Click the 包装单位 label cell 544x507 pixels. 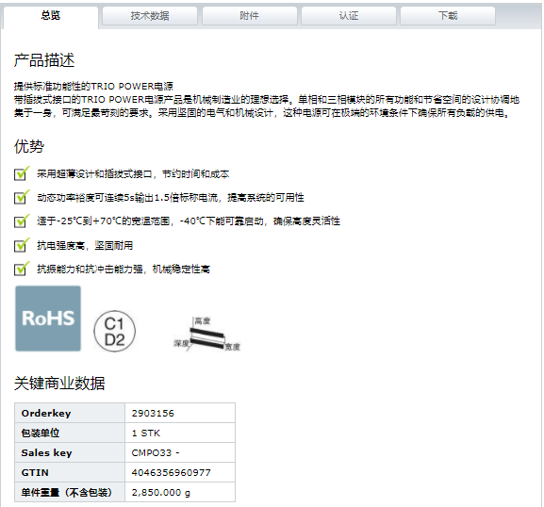[70, 433]
